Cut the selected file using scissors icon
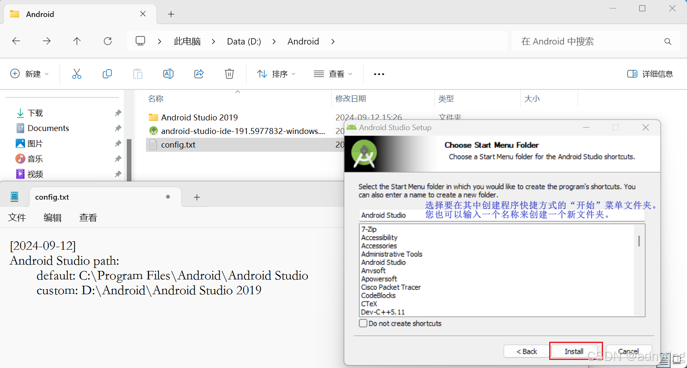The width and height of the screenshot is (687, 368). [x=77, y=74]
